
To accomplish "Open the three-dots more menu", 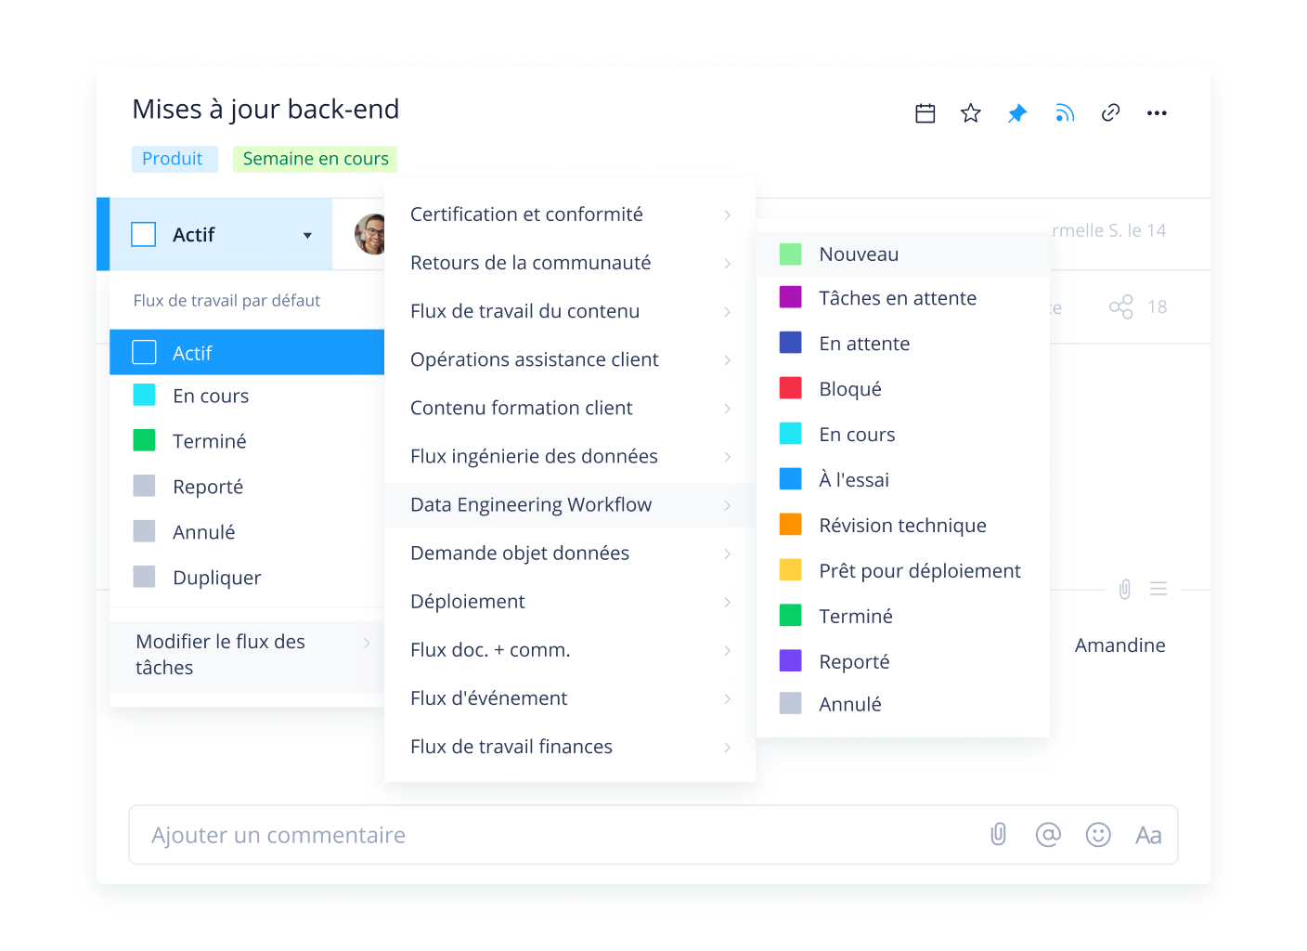I will tap(1157, 113).
